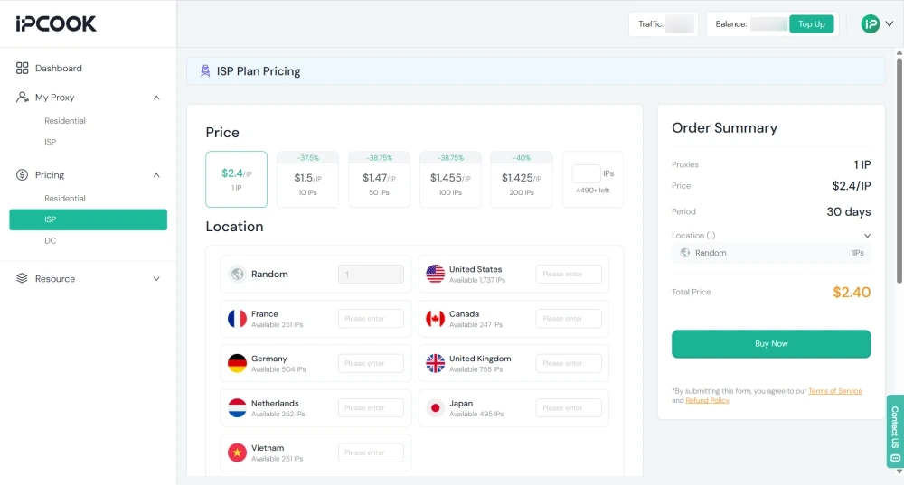Open the Refund Policy link
This screenshot has height=485, width=904.
[707, 400]
